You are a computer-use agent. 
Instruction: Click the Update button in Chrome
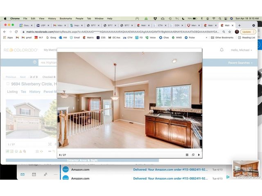(246, 32)
